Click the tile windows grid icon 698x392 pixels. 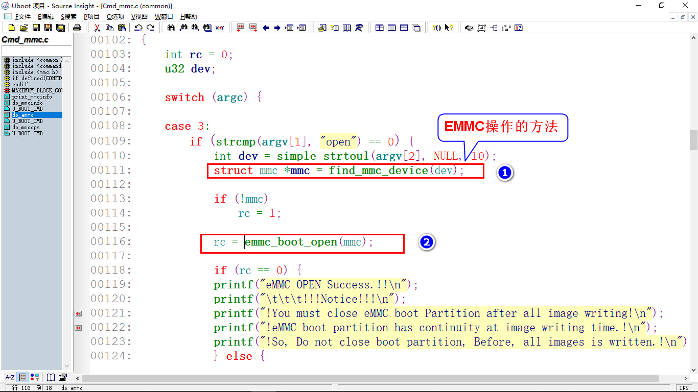380,28
